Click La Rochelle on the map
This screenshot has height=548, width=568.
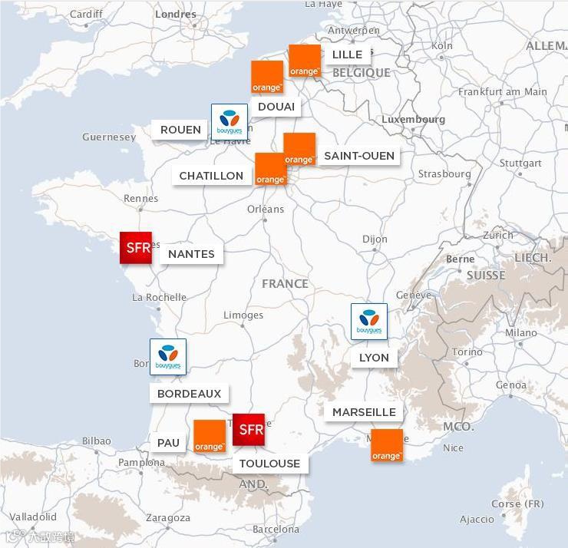click(x=159, y=297)
